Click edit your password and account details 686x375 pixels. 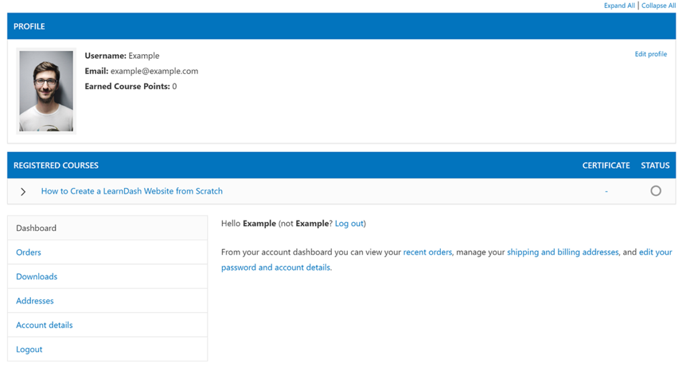point(275,267)
